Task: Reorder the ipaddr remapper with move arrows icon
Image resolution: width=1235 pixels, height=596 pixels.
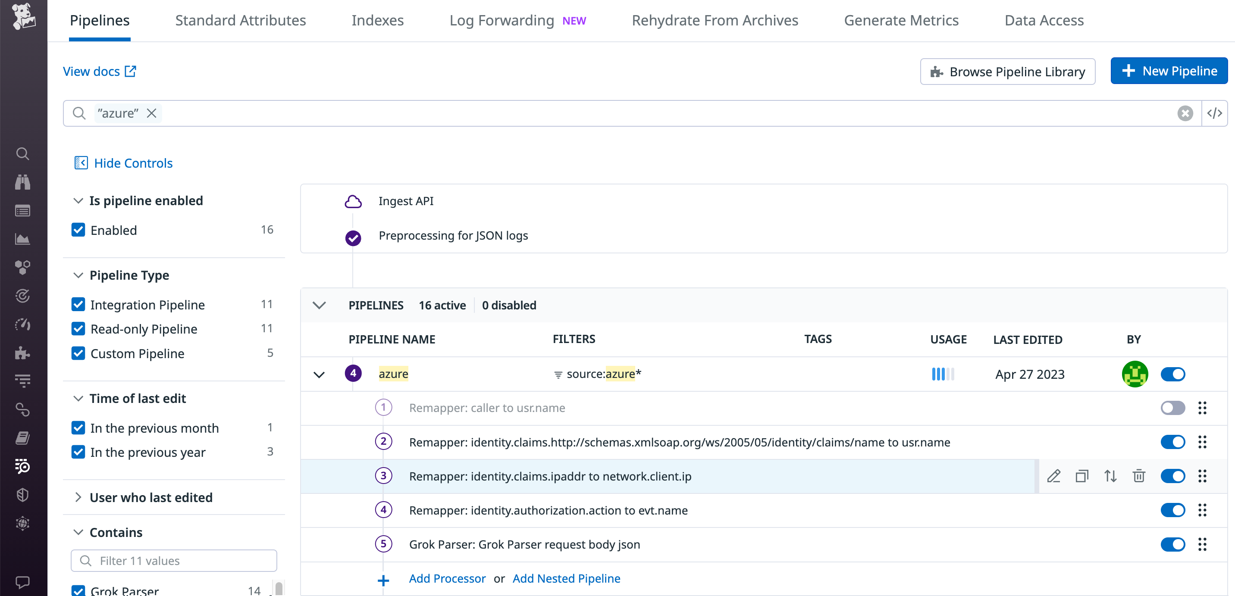Action: click(1111, 476)
